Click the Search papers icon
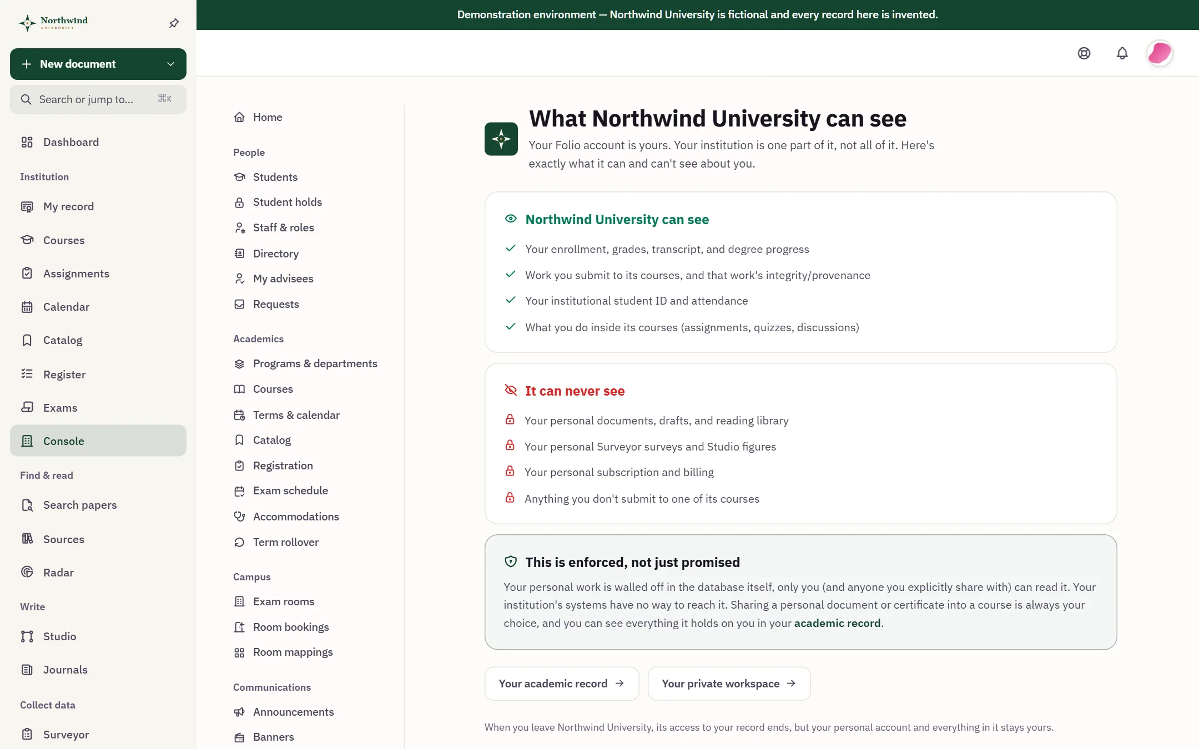1199x749 pixels. (27, 505)
